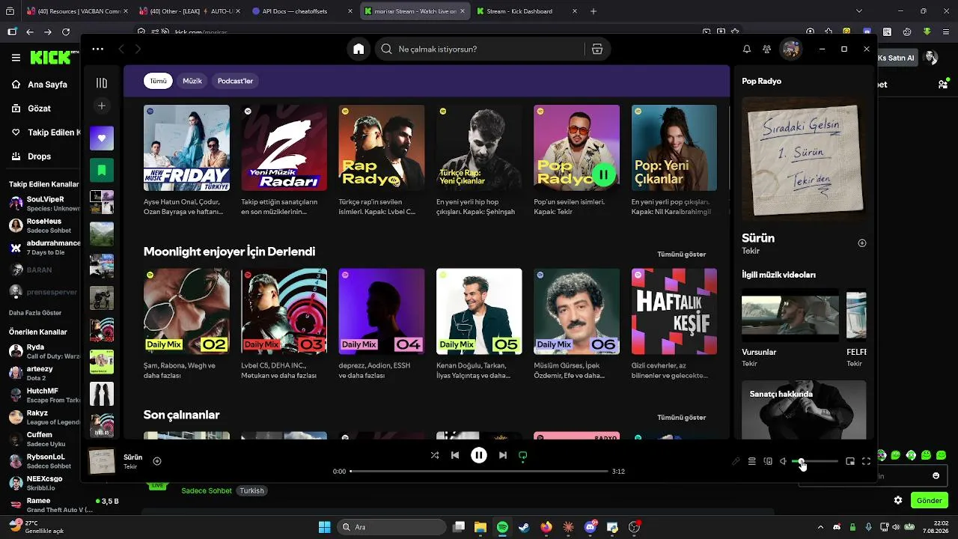This screenshot has height=539, width=958.
Task: Toggle shuffle in Spotify player
Action: (435, 455)
